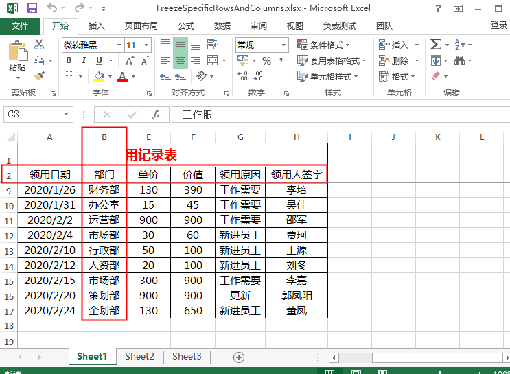Open the 条件格式 dropdown
The image size is (510, 374).
323,45
